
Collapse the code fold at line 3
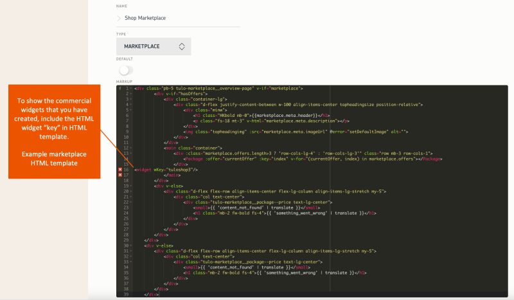point(131,100)
